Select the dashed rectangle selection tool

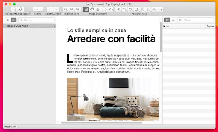tap(104, 9)
